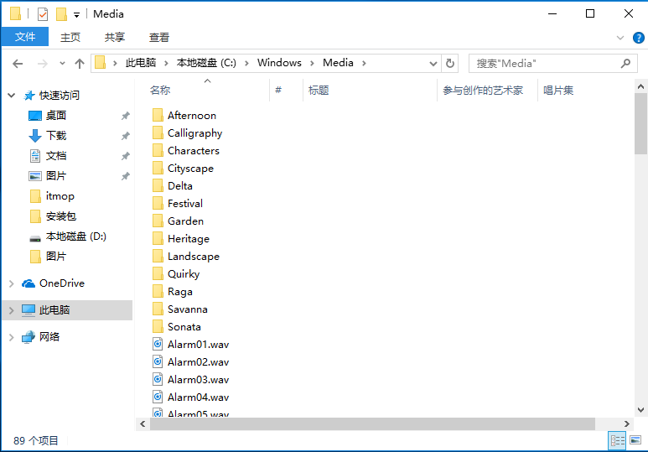This screenshot has width=648, height=452.
Task: Select the Afternoon folder
Action: (192, 116)
